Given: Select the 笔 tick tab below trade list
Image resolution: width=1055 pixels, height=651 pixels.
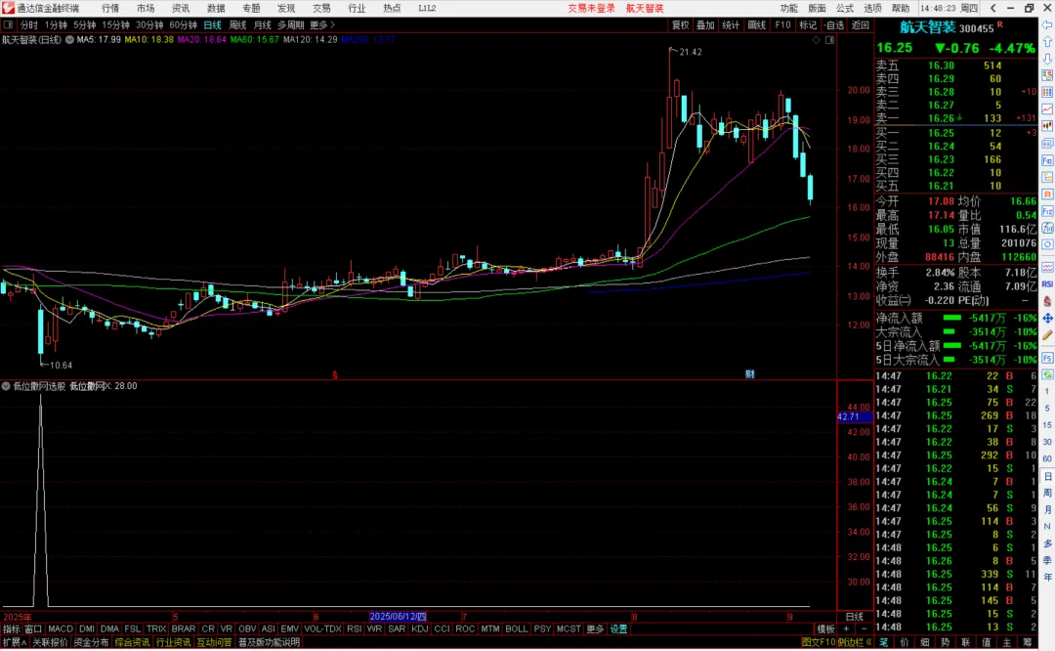Looking at the screenshot, I should (x=883, y=642).
